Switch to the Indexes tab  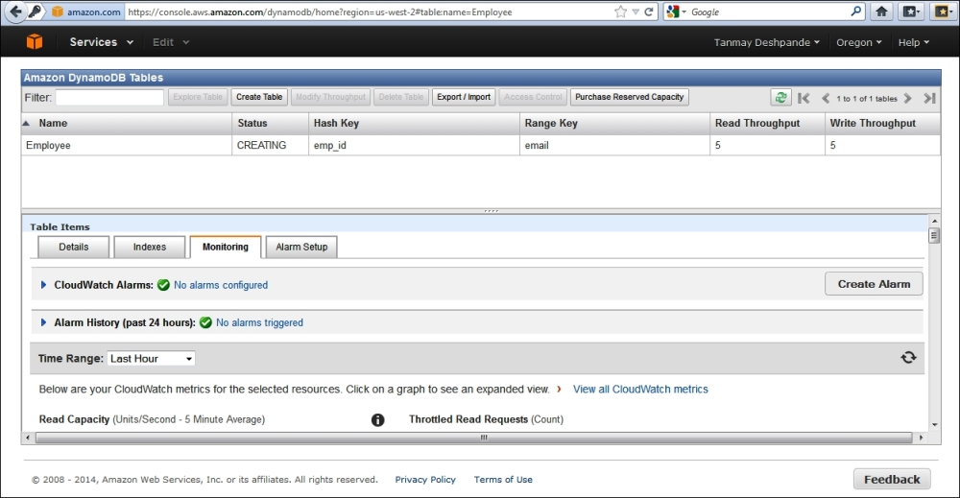(x=150, y=248)
